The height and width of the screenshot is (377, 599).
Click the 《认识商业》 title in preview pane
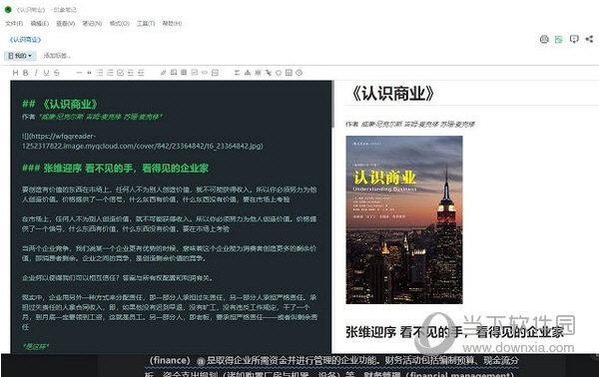[x=392, y=94]
